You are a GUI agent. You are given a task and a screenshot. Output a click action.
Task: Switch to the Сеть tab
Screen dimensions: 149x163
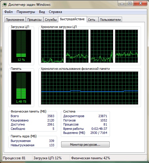(x=92, y=20)
